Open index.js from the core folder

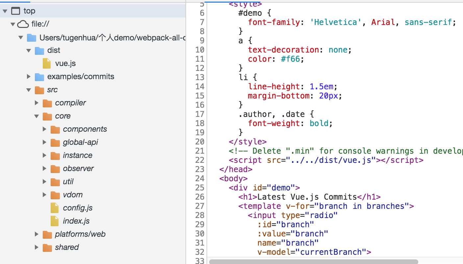click(76, 221)
